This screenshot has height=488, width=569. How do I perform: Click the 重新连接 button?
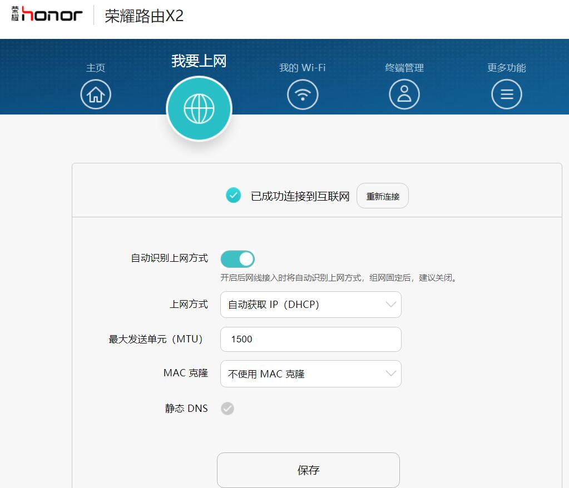point(382,195)
